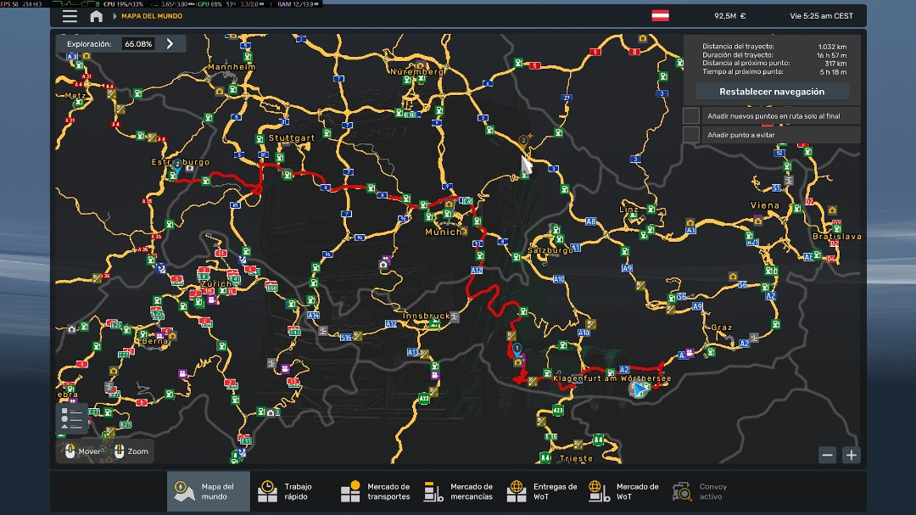This screenshot has height=515, width=916.
Task: Click the A14 road shield
Action: [x=314, y=315]
